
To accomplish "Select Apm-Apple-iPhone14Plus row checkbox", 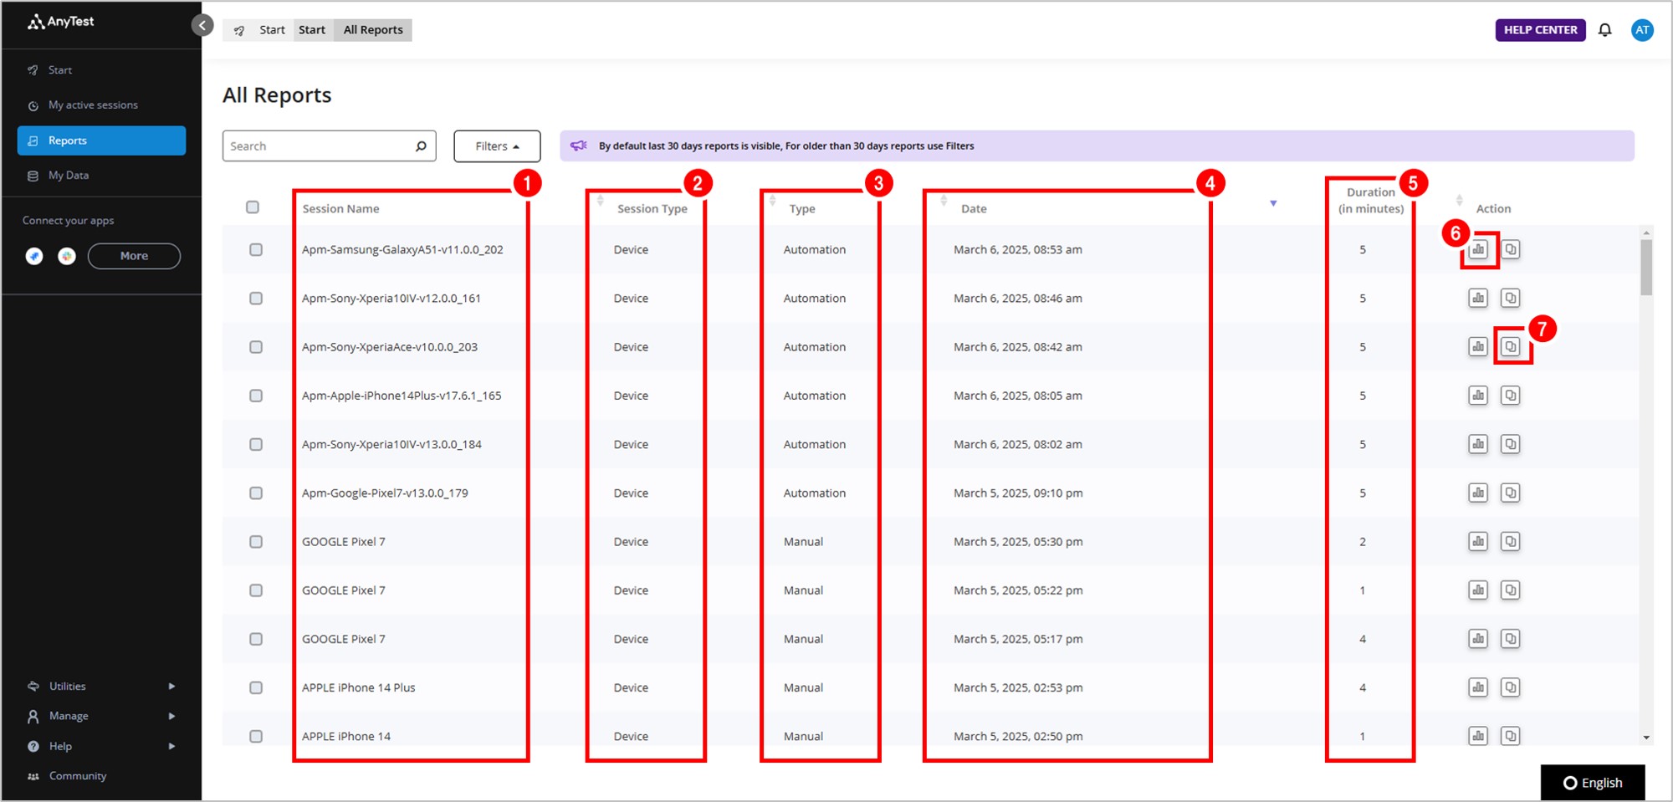I will (256, 395).
